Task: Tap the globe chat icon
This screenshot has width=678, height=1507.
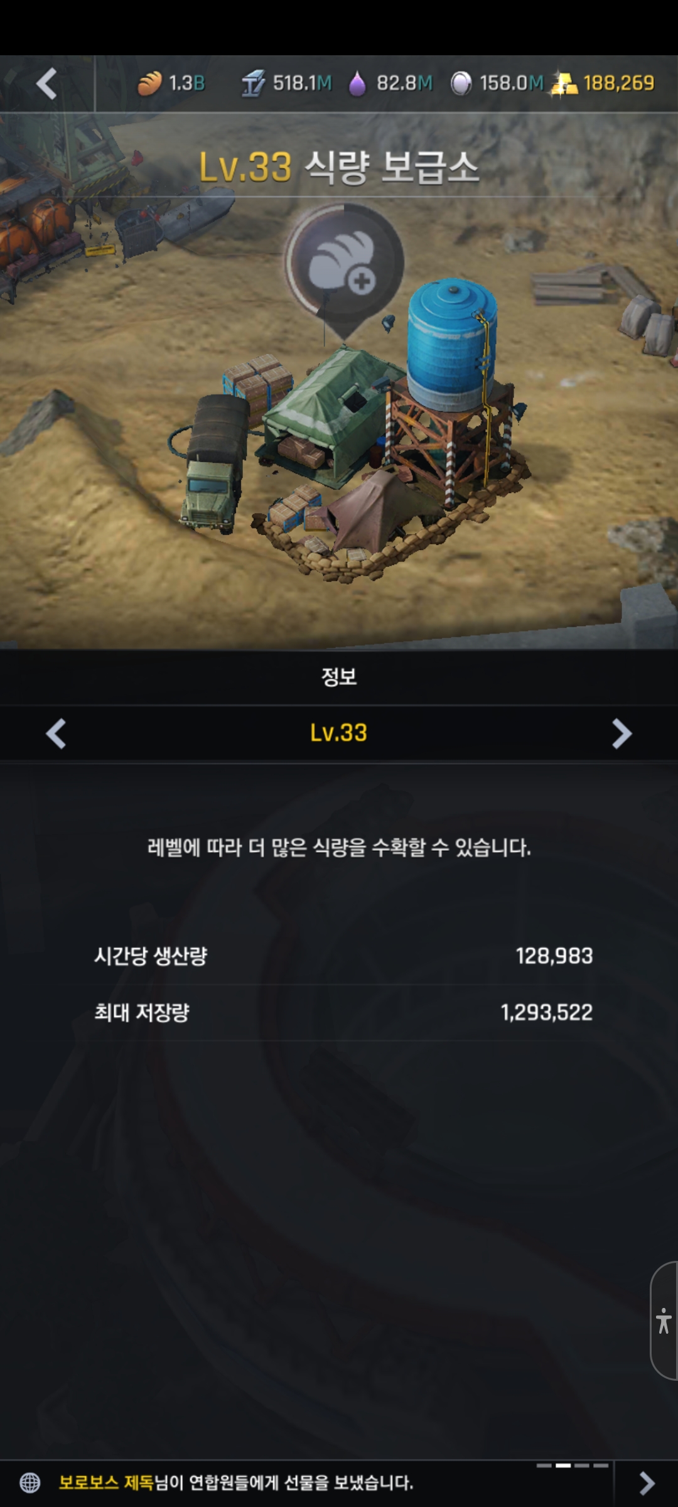Action: (x=30, y=1483)
